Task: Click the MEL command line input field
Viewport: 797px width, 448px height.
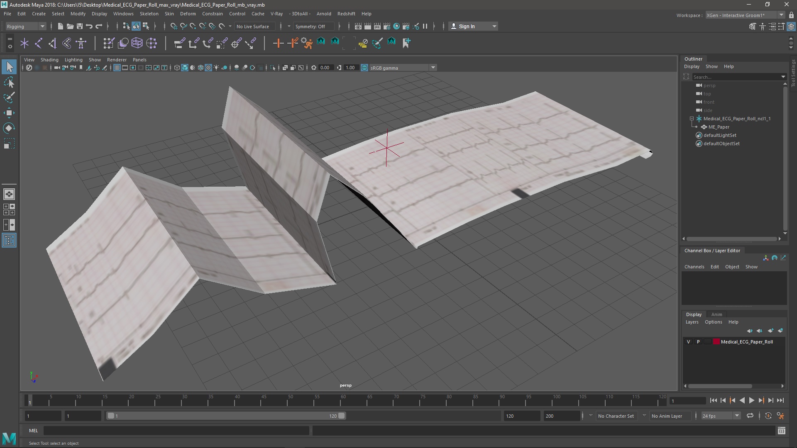Action: pos(176,431)
